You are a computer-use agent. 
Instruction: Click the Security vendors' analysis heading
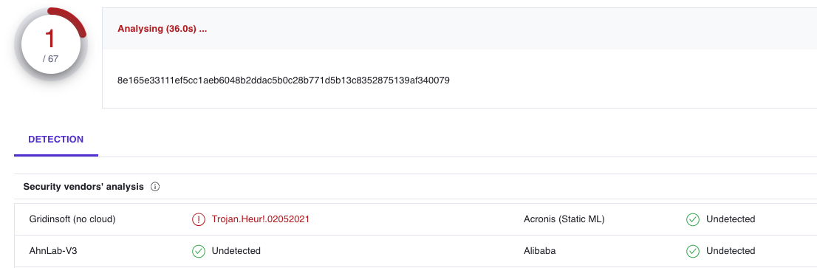click(x=83, y=187)
